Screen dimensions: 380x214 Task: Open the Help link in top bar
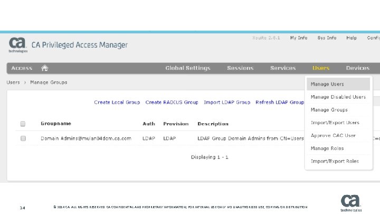click(x=351, y=38)
